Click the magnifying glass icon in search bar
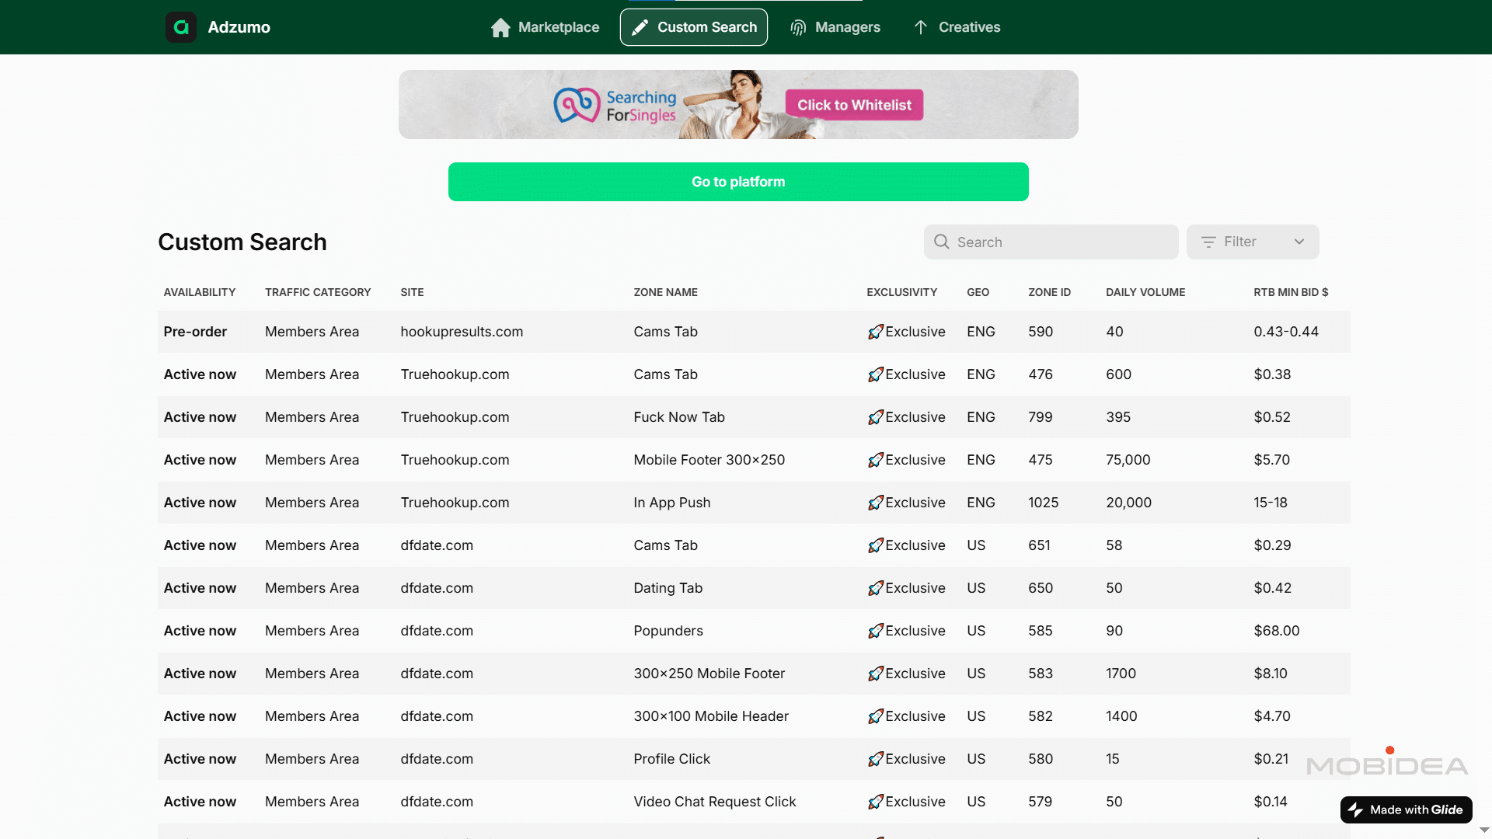 tap(941, 242)
